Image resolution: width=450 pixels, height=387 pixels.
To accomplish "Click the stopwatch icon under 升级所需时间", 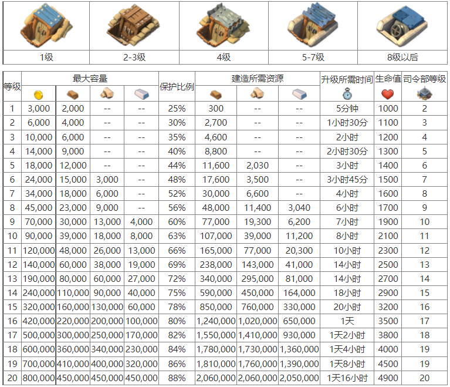I will pos(347,93).
